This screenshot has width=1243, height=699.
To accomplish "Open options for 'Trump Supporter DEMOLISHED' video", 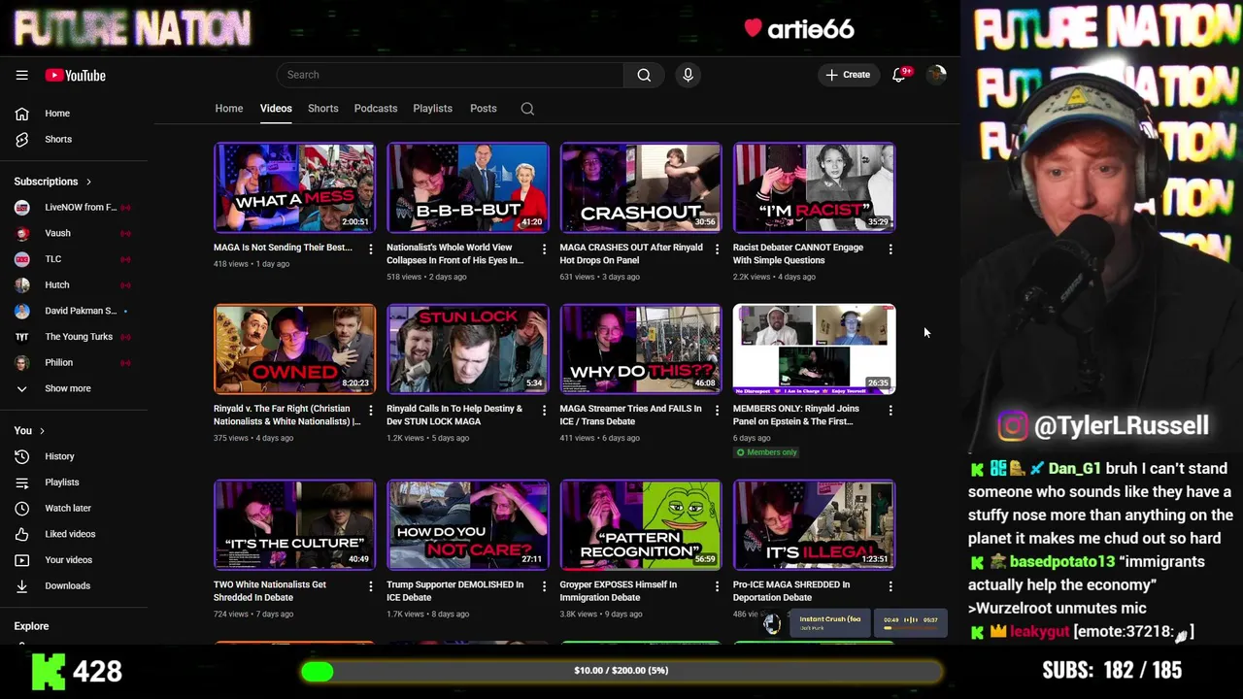I will [x=544, y=586].
